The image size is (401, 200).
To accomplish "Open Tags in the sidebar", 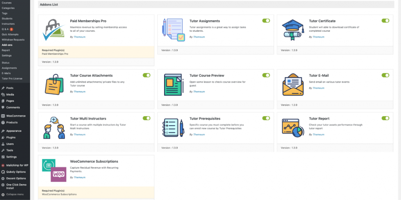I will 5,13.
